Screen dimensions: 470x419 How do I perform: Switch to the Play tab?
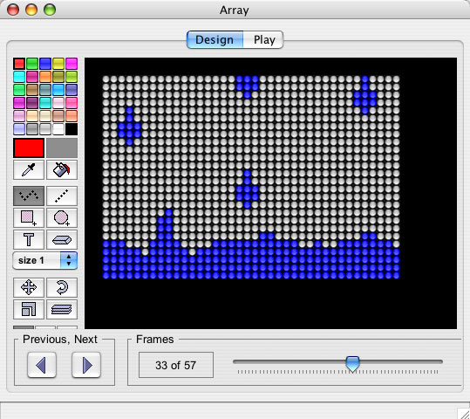click(x=263, y=39)
